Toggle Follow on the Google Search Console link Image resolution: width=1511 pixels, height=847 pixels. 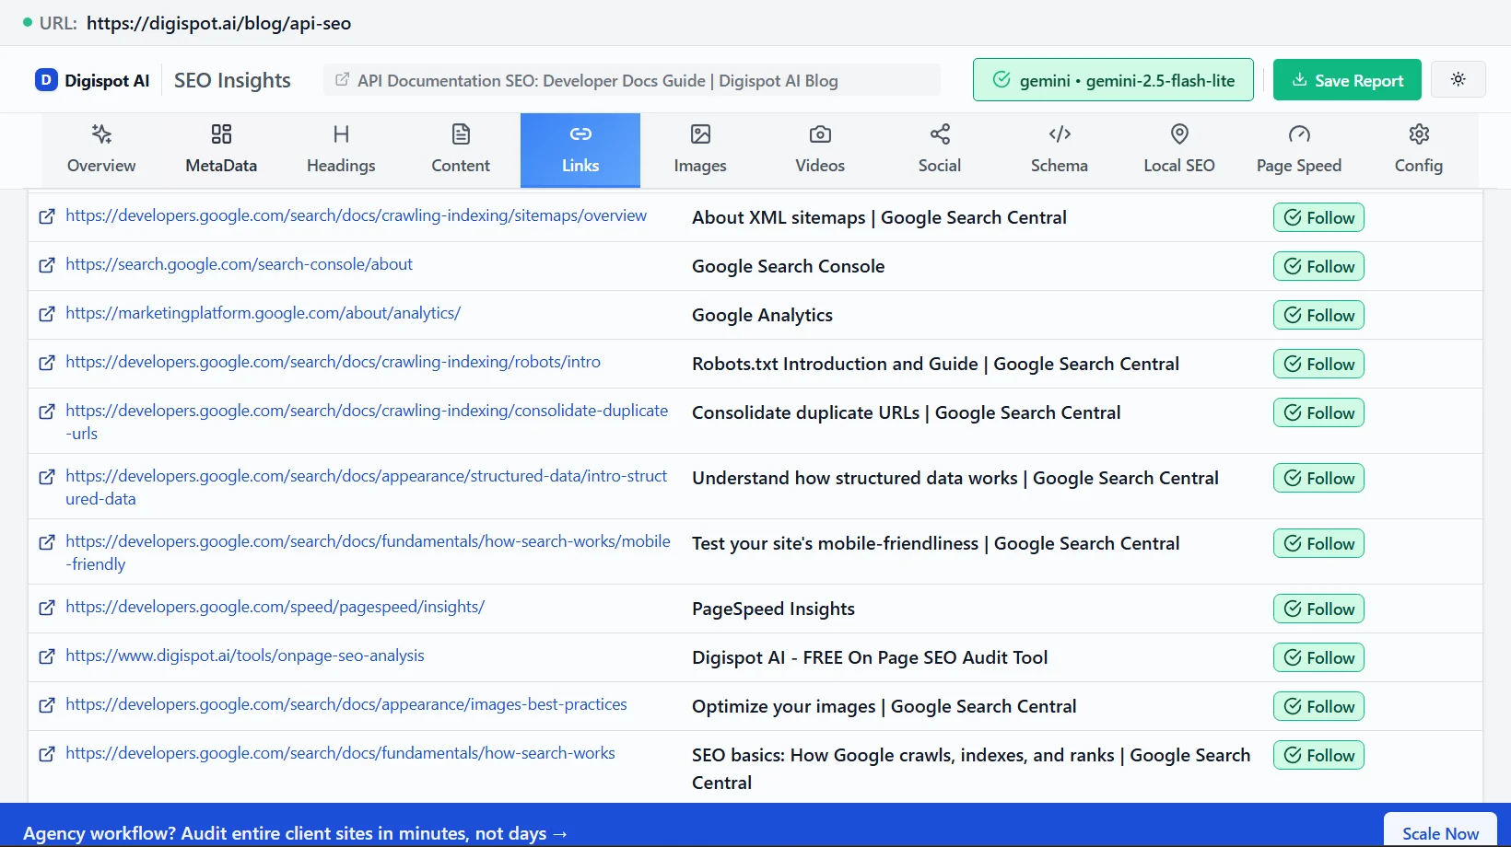1318,266
